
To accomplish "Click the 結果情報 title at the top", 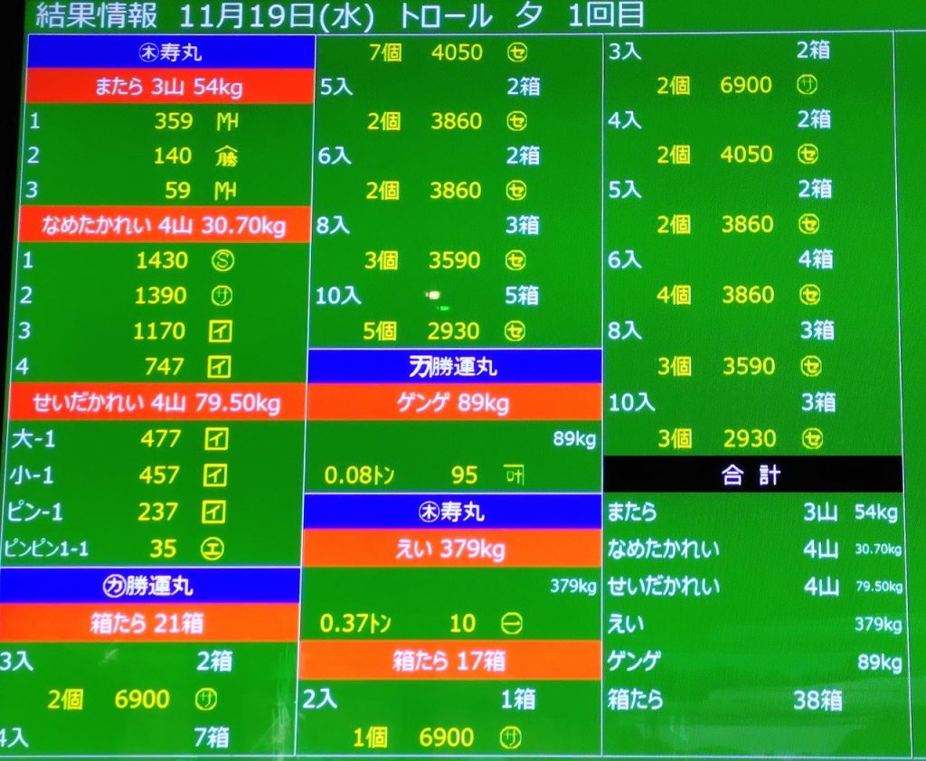I will pos(97,15).
